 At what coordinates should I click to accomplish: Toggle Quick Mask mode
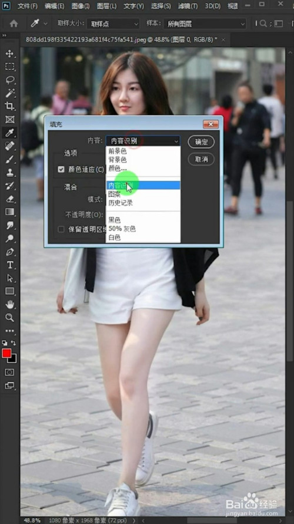tap(9, 373)
